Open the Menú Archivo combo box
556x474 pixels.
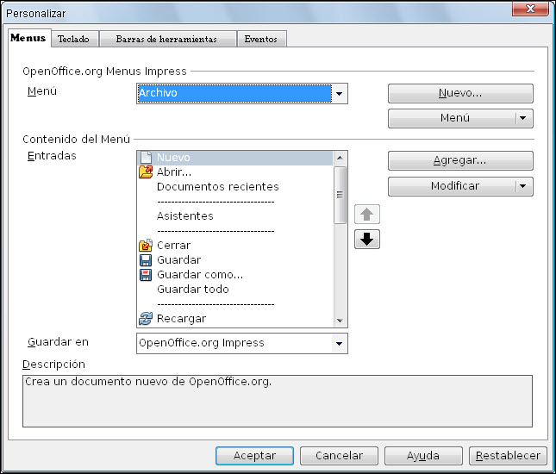point(242,94)
